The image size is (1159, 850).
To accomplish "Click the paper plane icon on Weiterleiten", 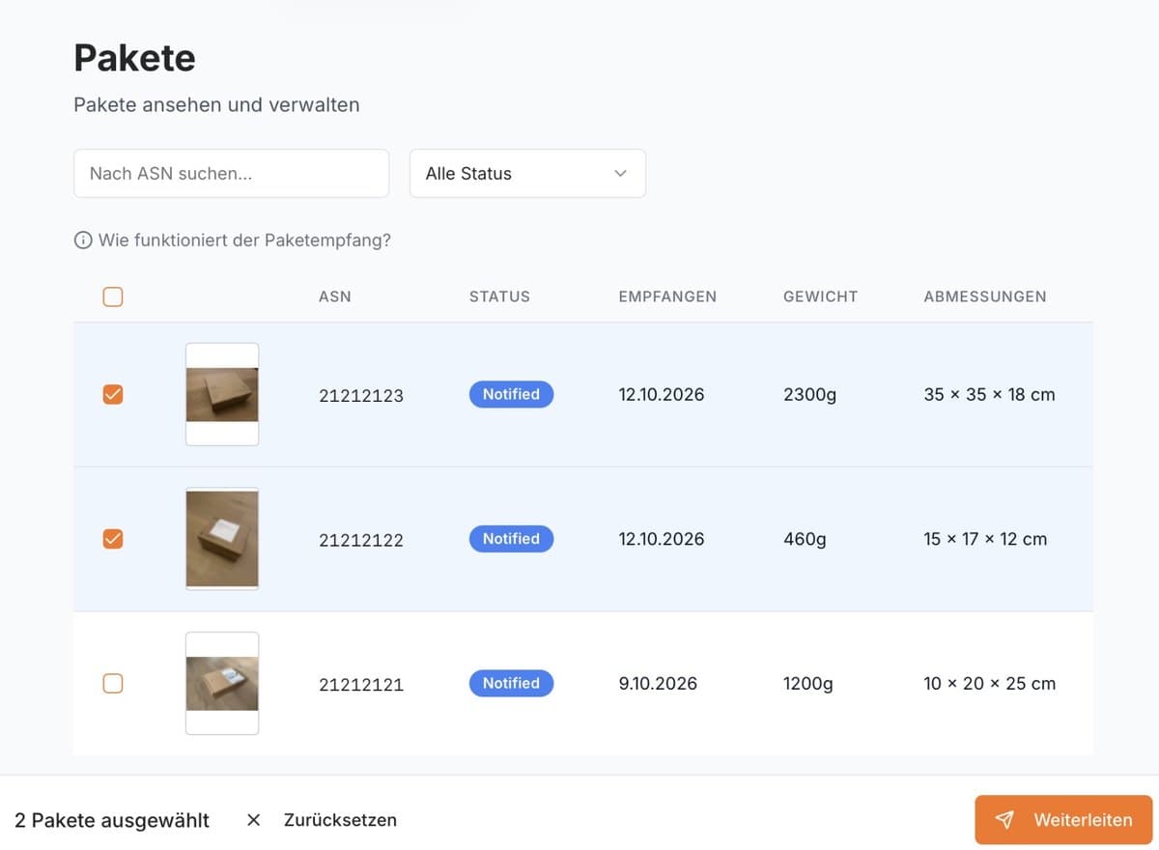I will click(x=1004, y=820).
